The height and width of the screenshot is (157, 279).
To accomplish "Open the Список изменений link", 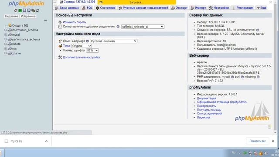I will tap(209, 113).
